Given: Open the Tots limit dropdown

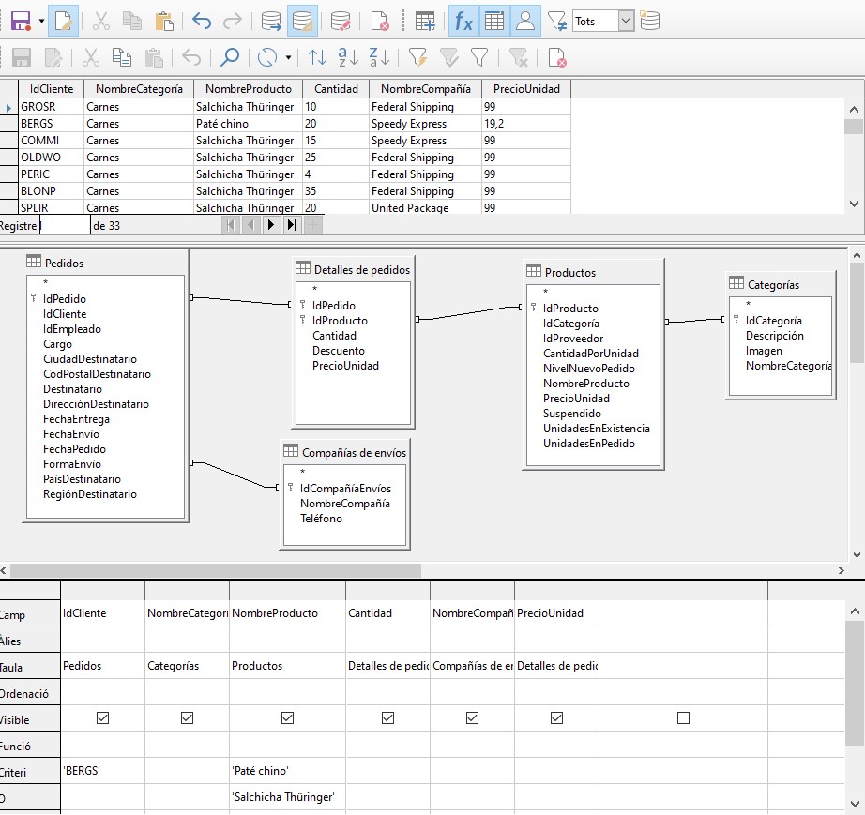Looking at the screenshot, I should pyautogui.click(x=626, y=21).
